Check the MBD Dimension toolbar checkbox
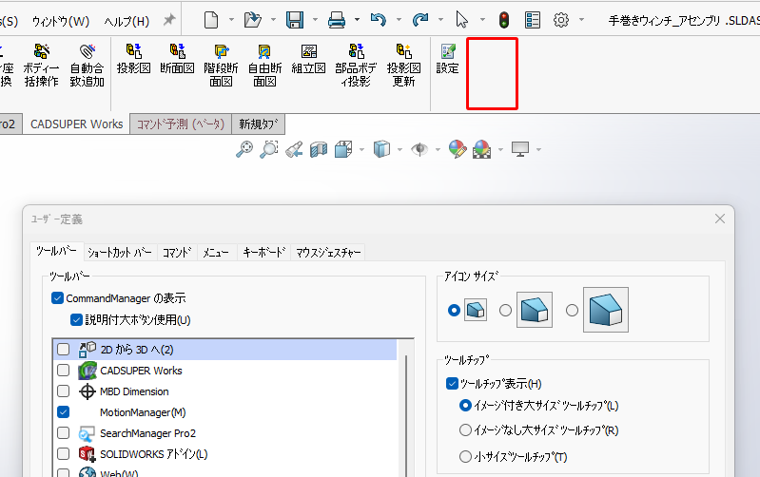The image size is (760, 477). pos(63,391)
